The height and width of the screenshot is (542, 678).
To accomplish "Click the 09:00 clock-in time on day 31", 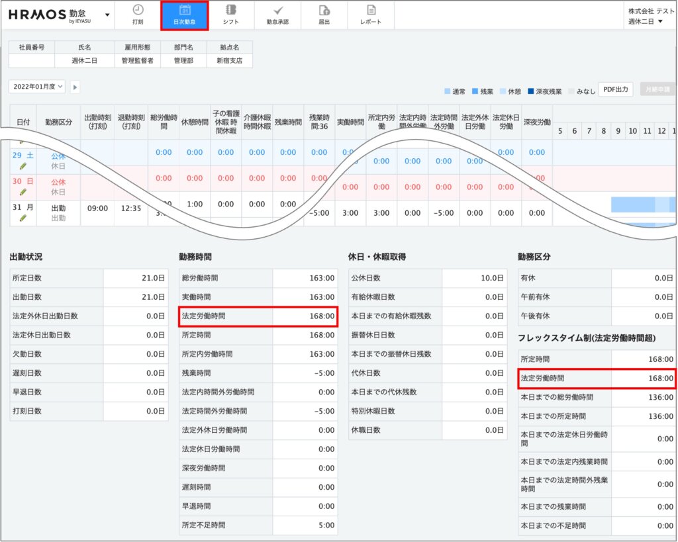I will [x=97, y=208].
